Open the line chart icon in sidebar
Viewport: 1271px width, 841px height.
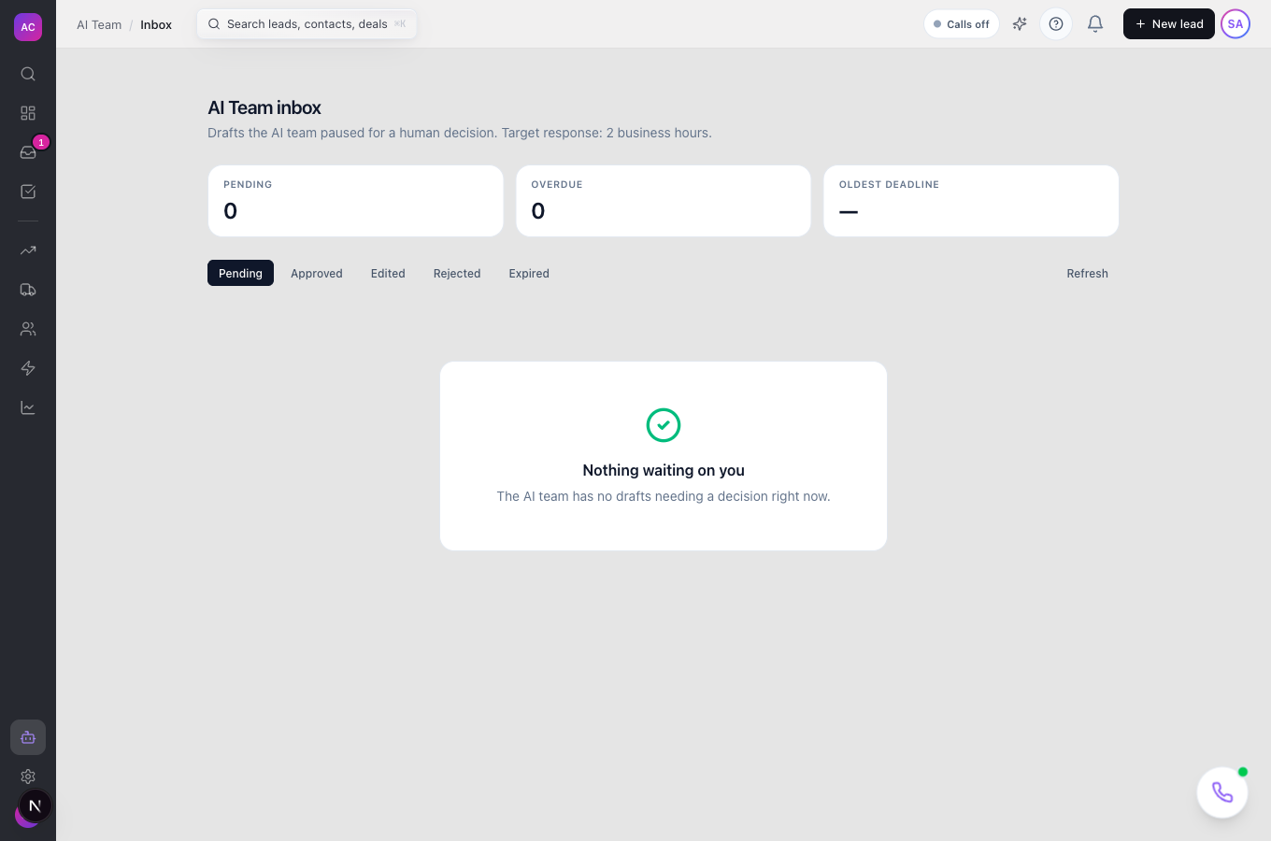click(x=28, y=407)
